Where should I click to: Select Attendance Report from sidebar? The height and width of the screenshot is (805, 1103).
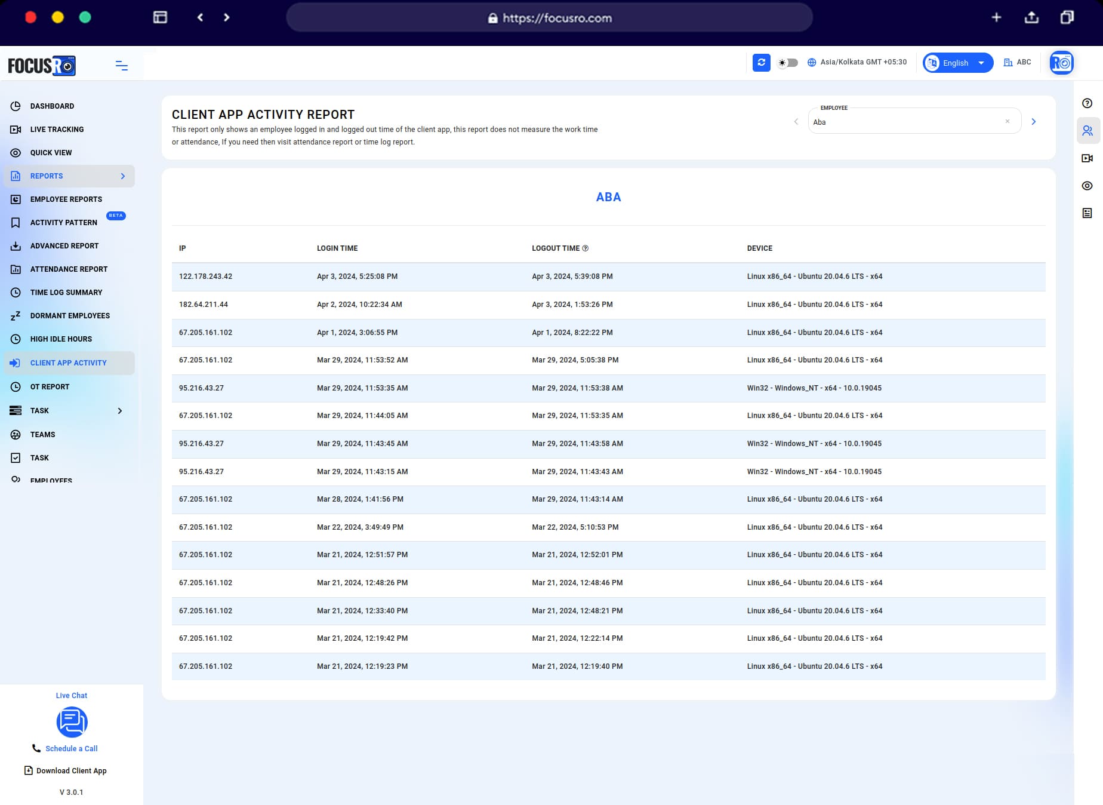tap(69, 269)
